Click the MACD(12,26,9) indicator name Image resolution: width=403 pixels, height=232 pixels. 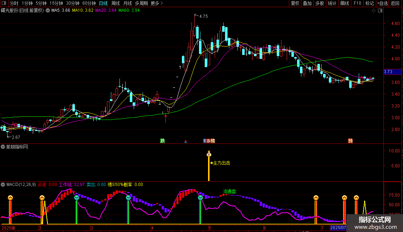[x=21, y=185]
